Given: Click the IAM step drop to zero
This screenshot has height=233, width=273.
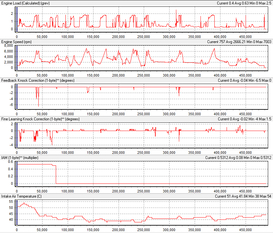Looking at the screenshot, I should pyautogui.click(x=56, y=174).
